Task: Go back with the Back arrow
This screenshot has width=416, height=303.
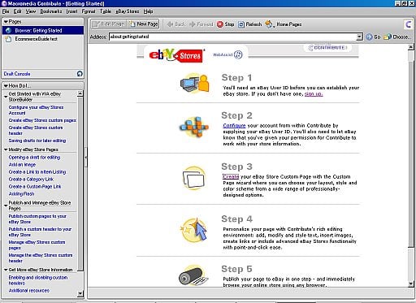Action: [175, 24]
